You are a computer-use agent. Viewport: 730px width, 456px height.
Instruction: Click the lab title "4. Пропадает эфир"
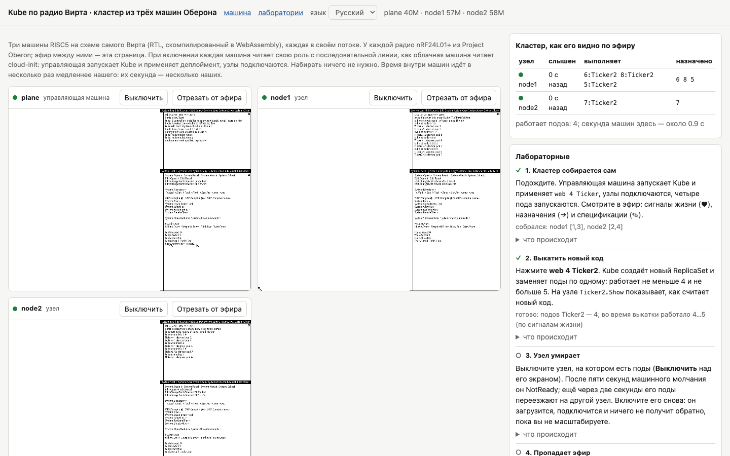[x=558, y=452]
